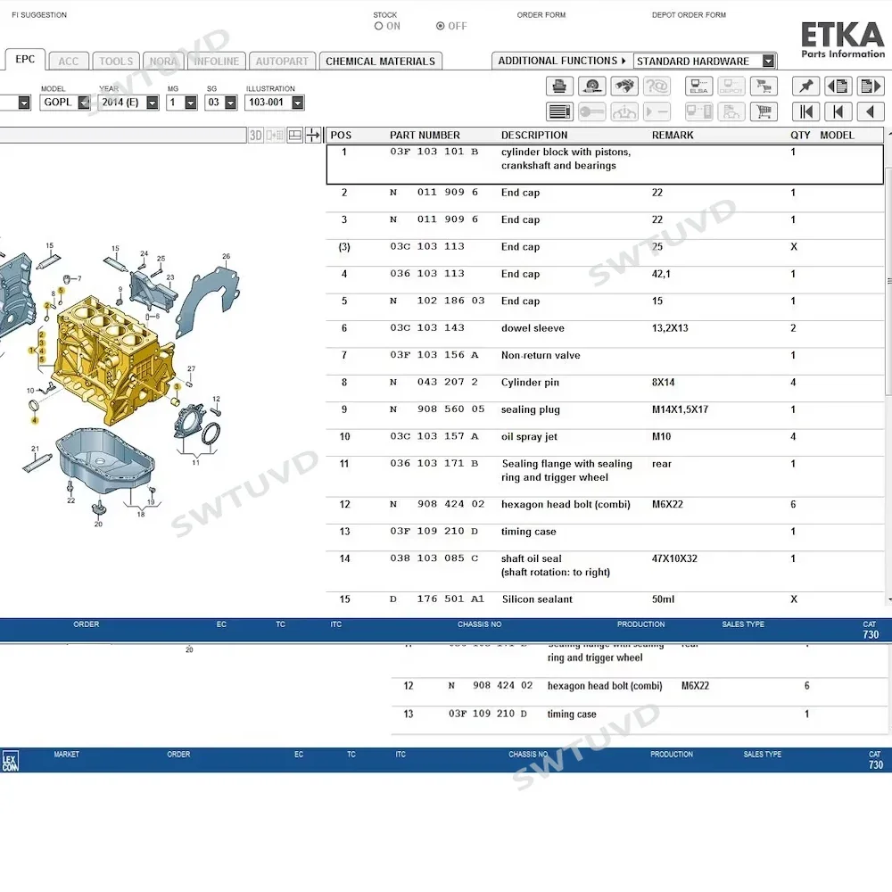This screenshot has width=892, height=892.
Task: Click the list lines view icon
Action: (559, 111)
